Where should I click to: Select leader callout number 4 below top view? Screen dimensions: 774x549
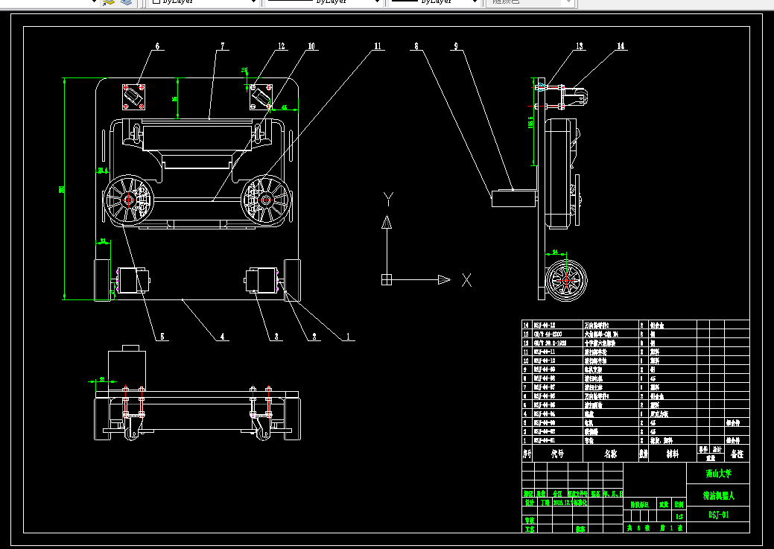pyautogui.click(x=222, y=337)
